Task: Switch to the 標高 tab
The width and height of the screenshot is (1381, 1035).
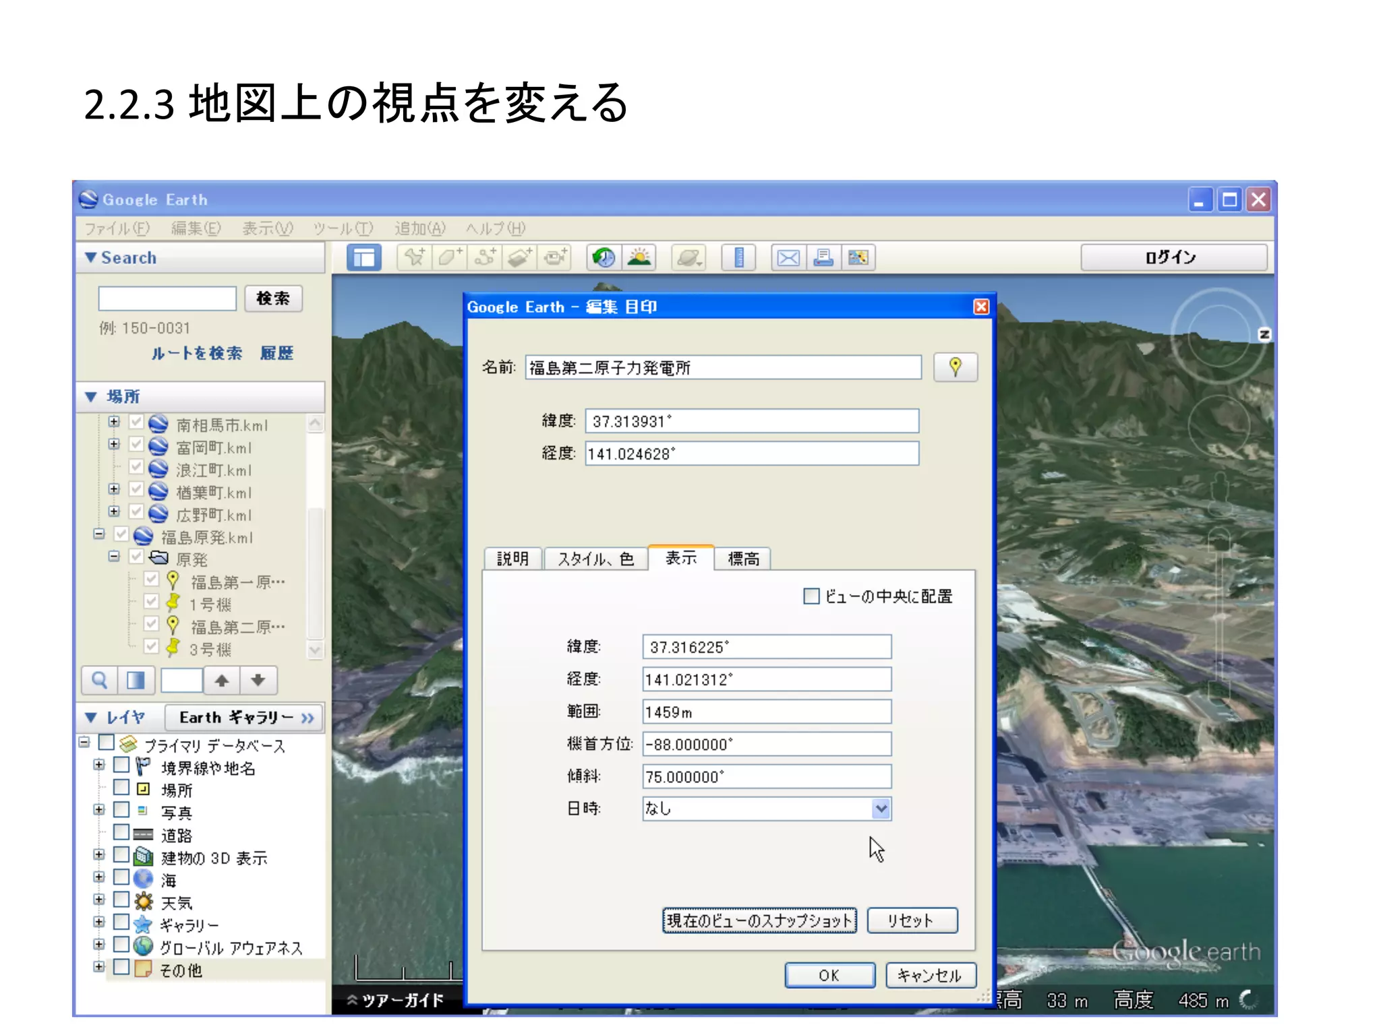Action: [743, 559]
